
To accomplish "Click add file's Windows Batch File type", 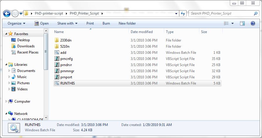I will coord(181,53).
